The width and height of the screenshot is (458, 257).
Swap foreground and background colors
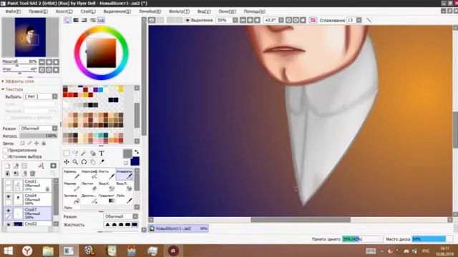pyautogui.click(x=137, y=152)
